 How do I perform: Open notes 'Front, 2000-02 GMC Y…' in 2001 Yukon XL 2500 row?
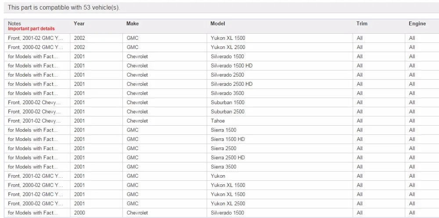[x=35, y=204]
